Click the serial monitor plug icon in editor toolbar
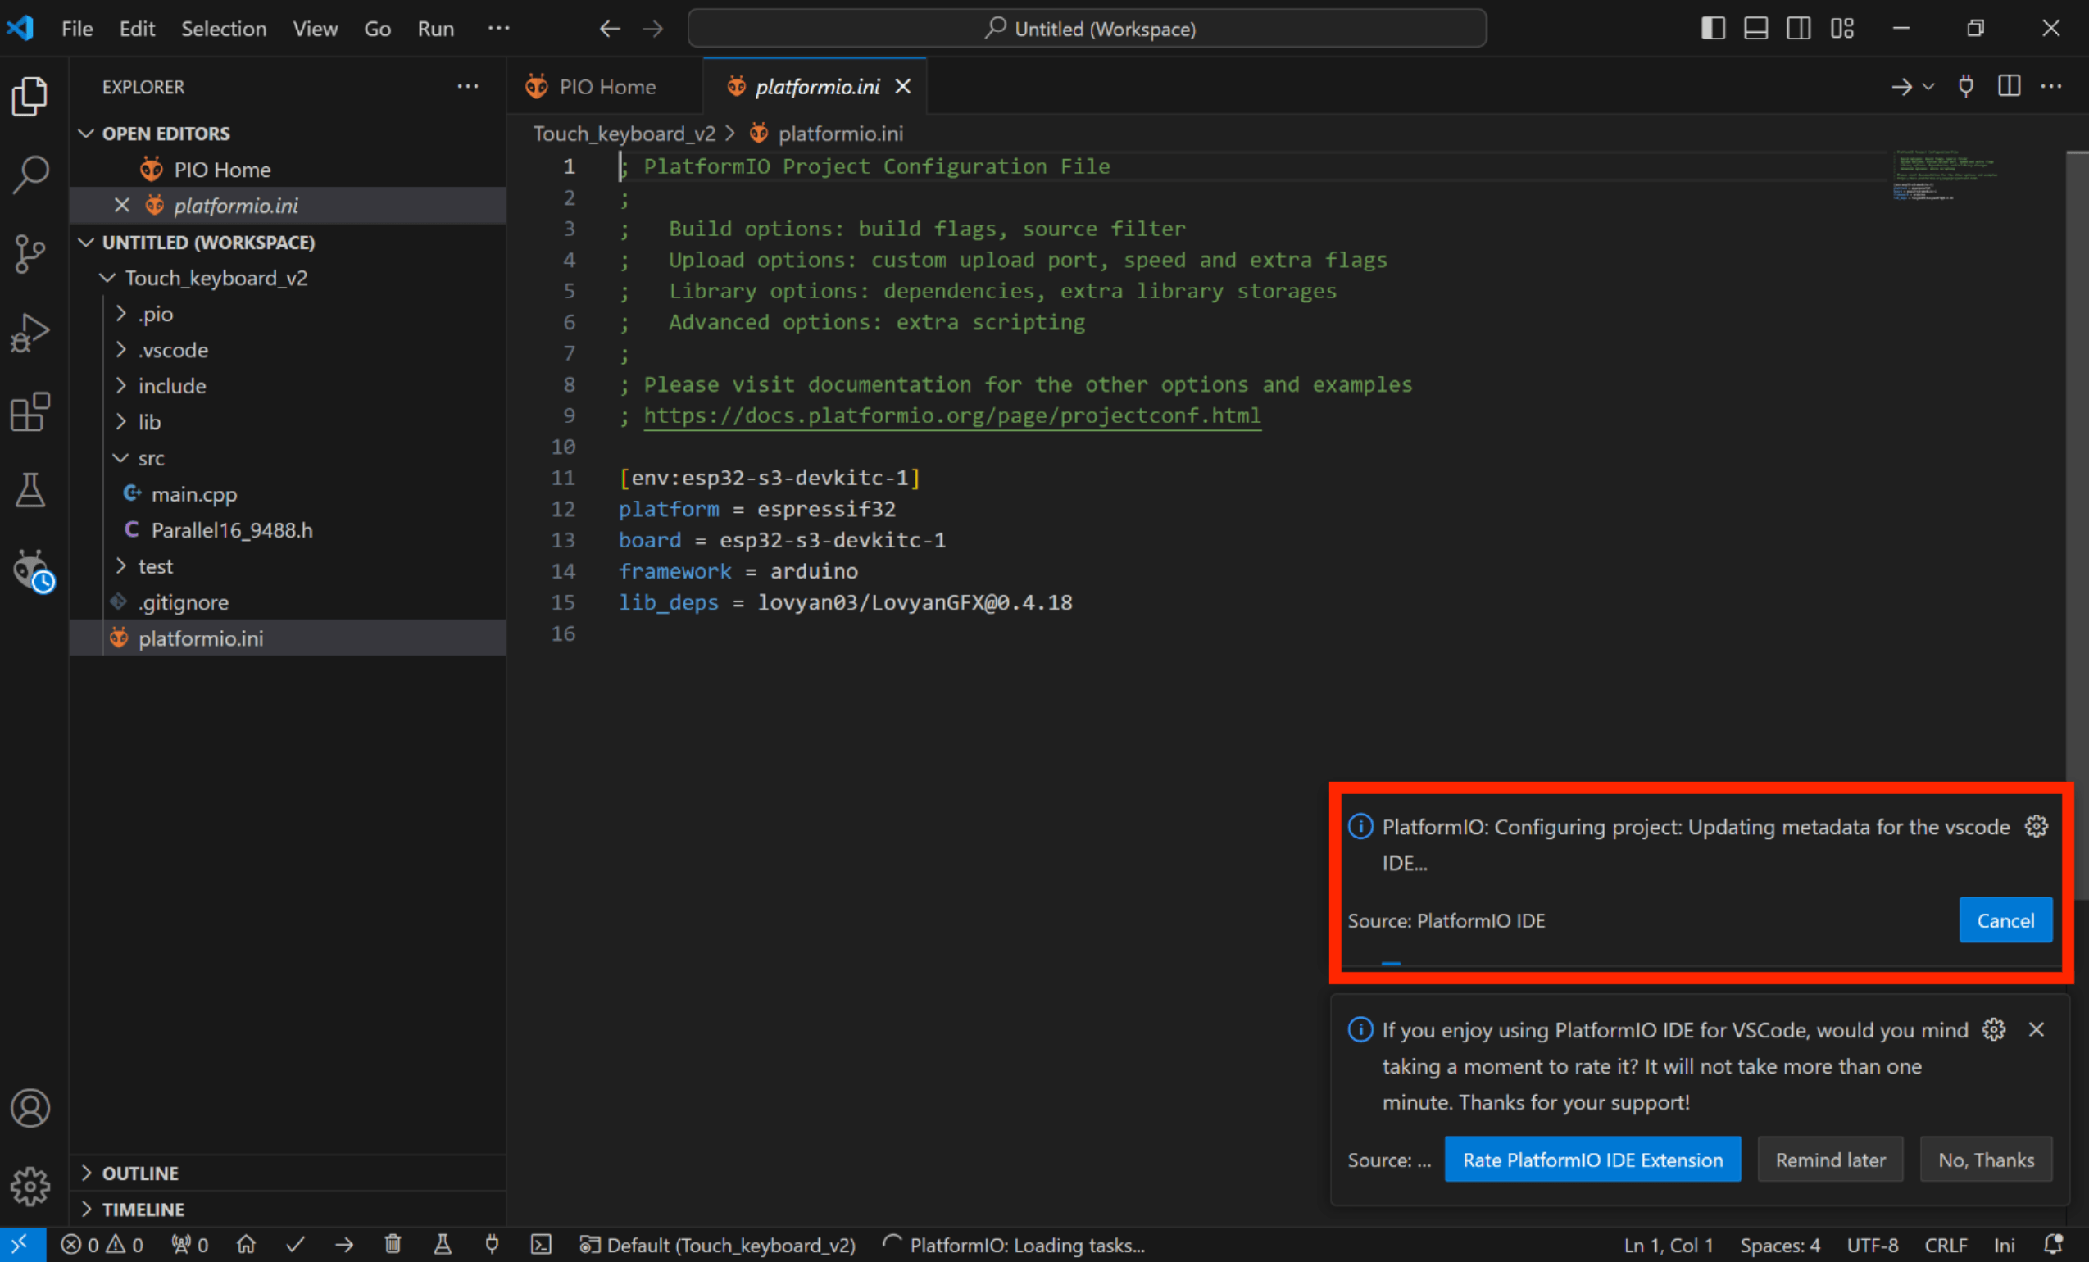Screen dimensions: 2089x1262 click(x=1966, y=85)
